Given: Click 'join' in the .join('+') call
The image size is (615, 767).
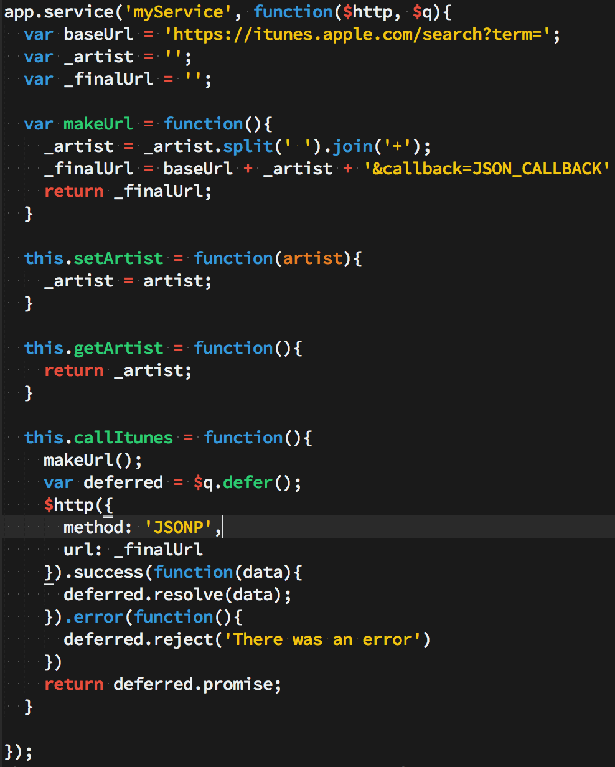Looking at the screenshot, I should 352,146.
